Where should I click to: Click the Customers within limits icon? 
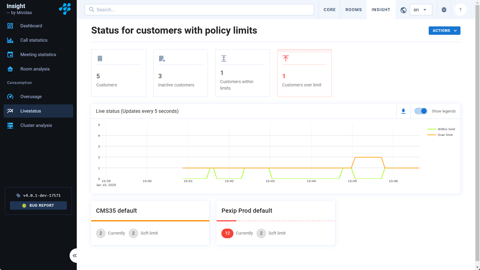pos(224,58)
